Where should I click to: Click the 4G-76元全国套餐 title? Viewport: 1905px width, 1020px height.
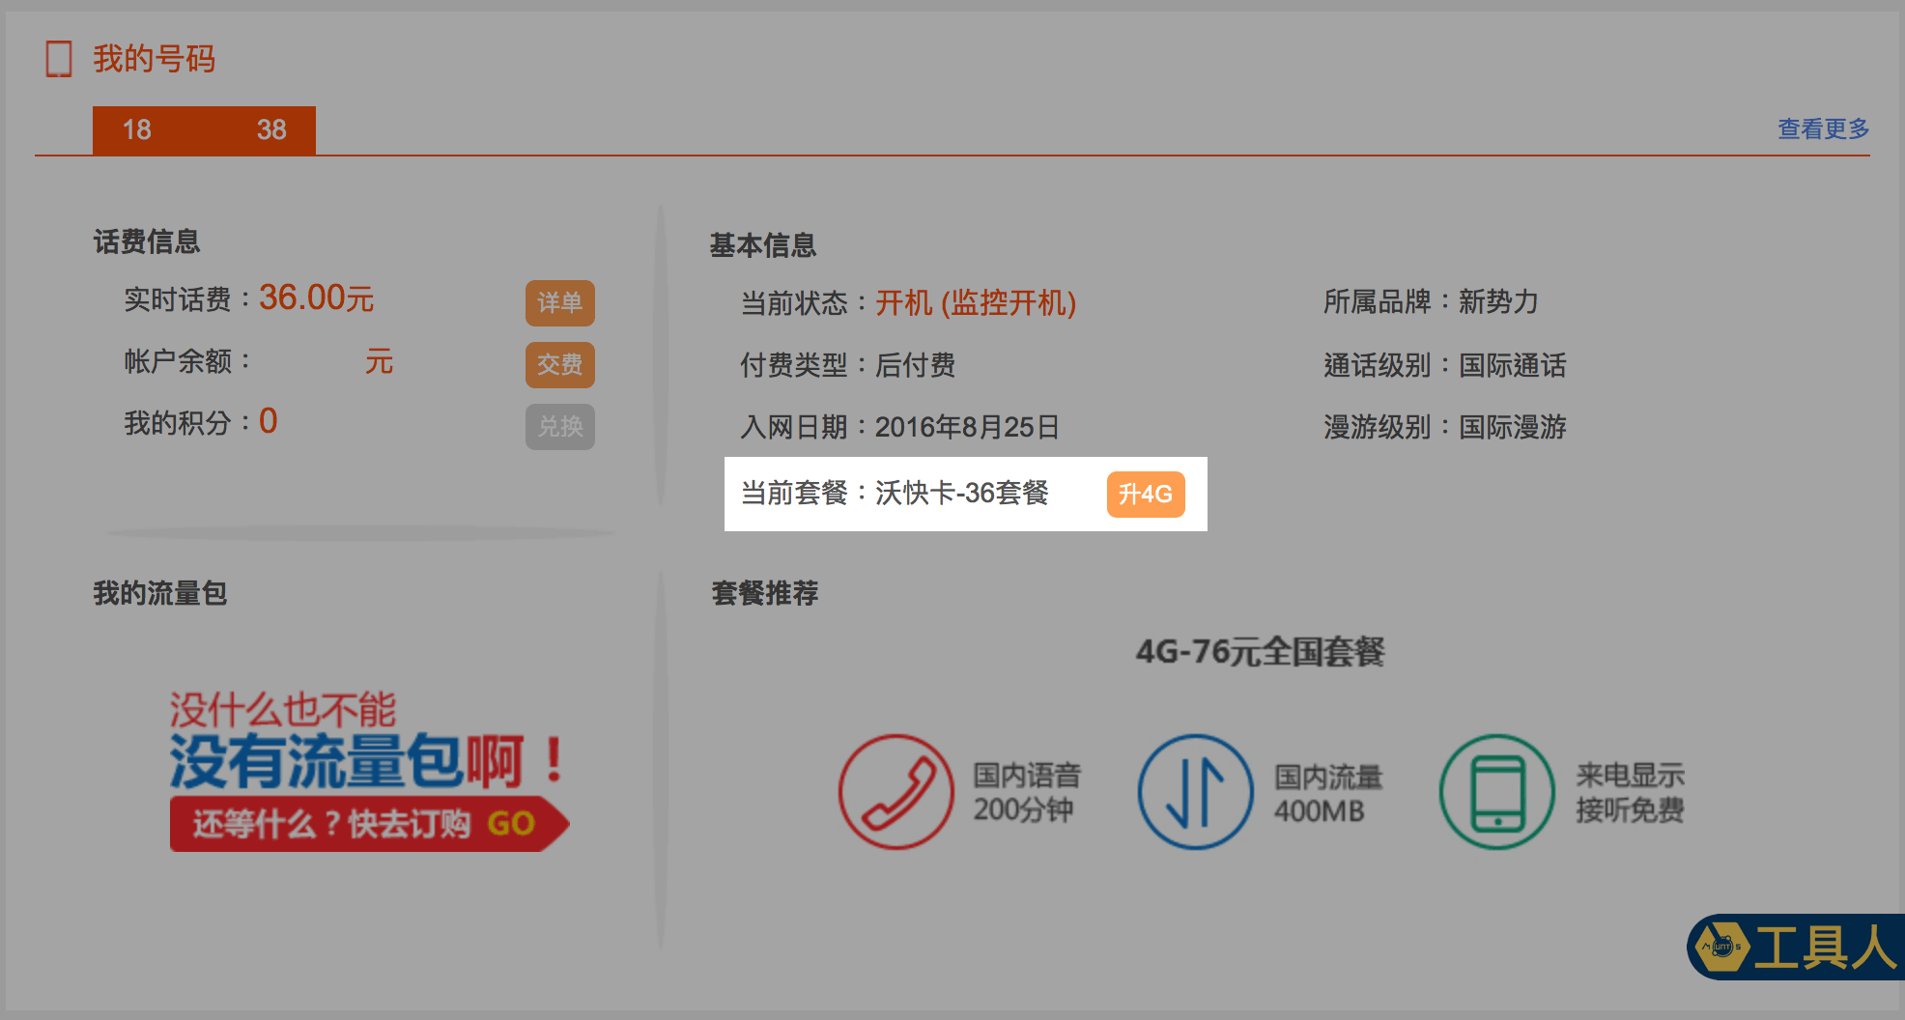[1260, 652]
